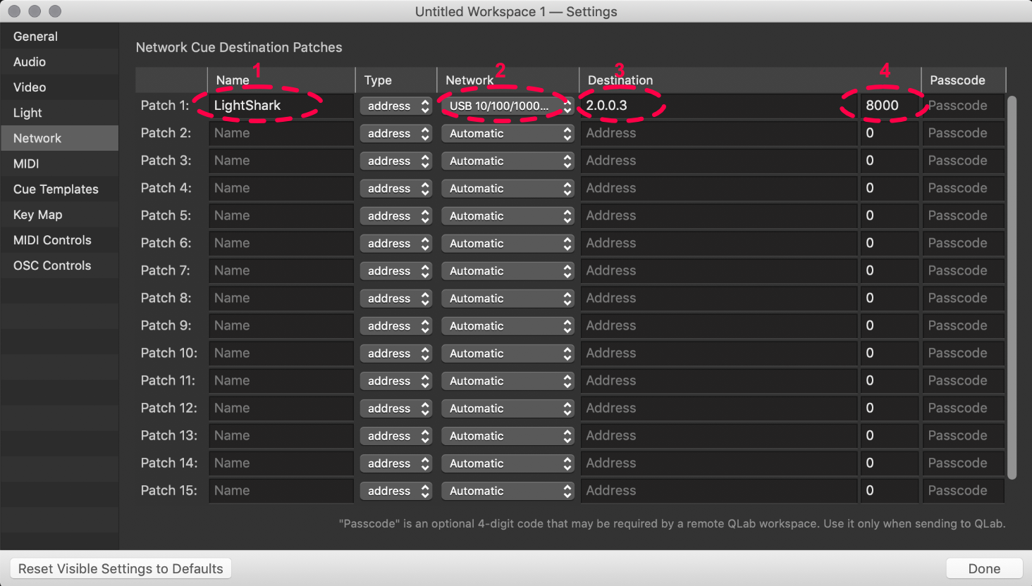Click the window close button
The height and width of the screenshot is (586, 1032).
click(14, 11)
